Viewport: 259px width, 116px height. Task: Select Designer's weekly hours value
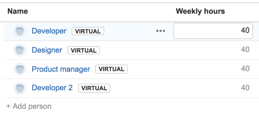[245, 49]
